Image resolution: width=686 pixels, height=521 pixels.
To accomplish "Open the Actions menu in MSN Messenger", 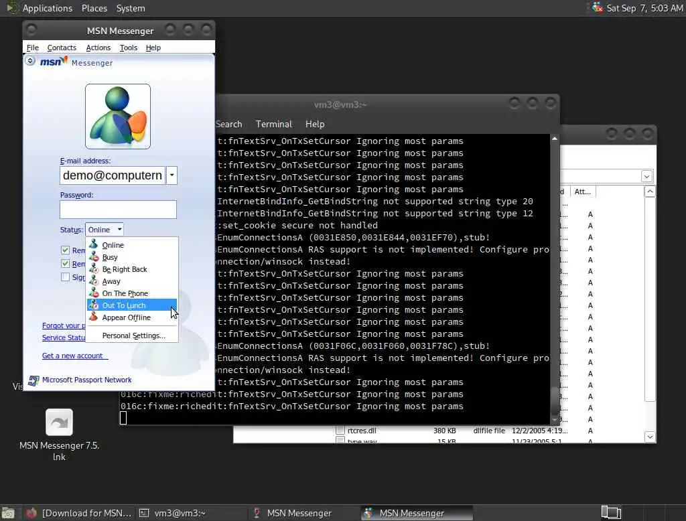I will pyautogui.click(x=98, y=48).
